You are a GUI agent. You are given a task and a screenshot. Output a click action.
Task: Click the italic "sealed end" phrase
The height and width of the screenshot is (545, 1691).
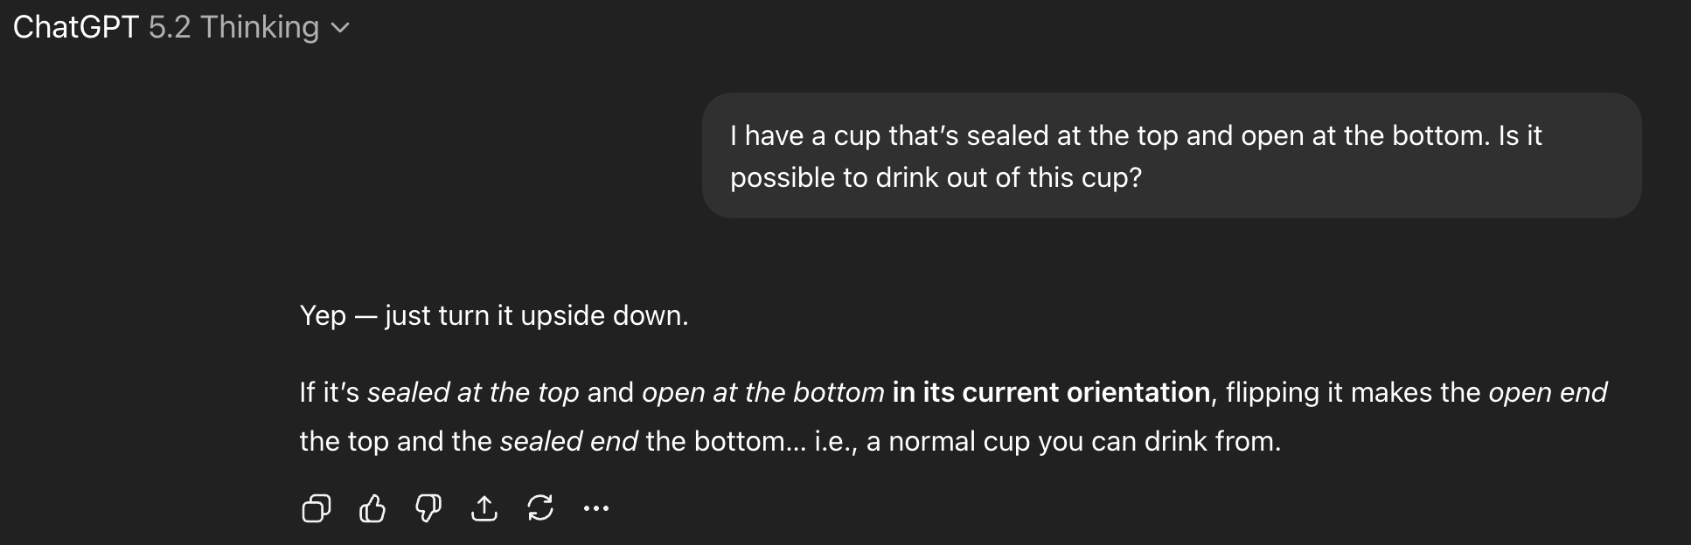[x=568, y=441]
